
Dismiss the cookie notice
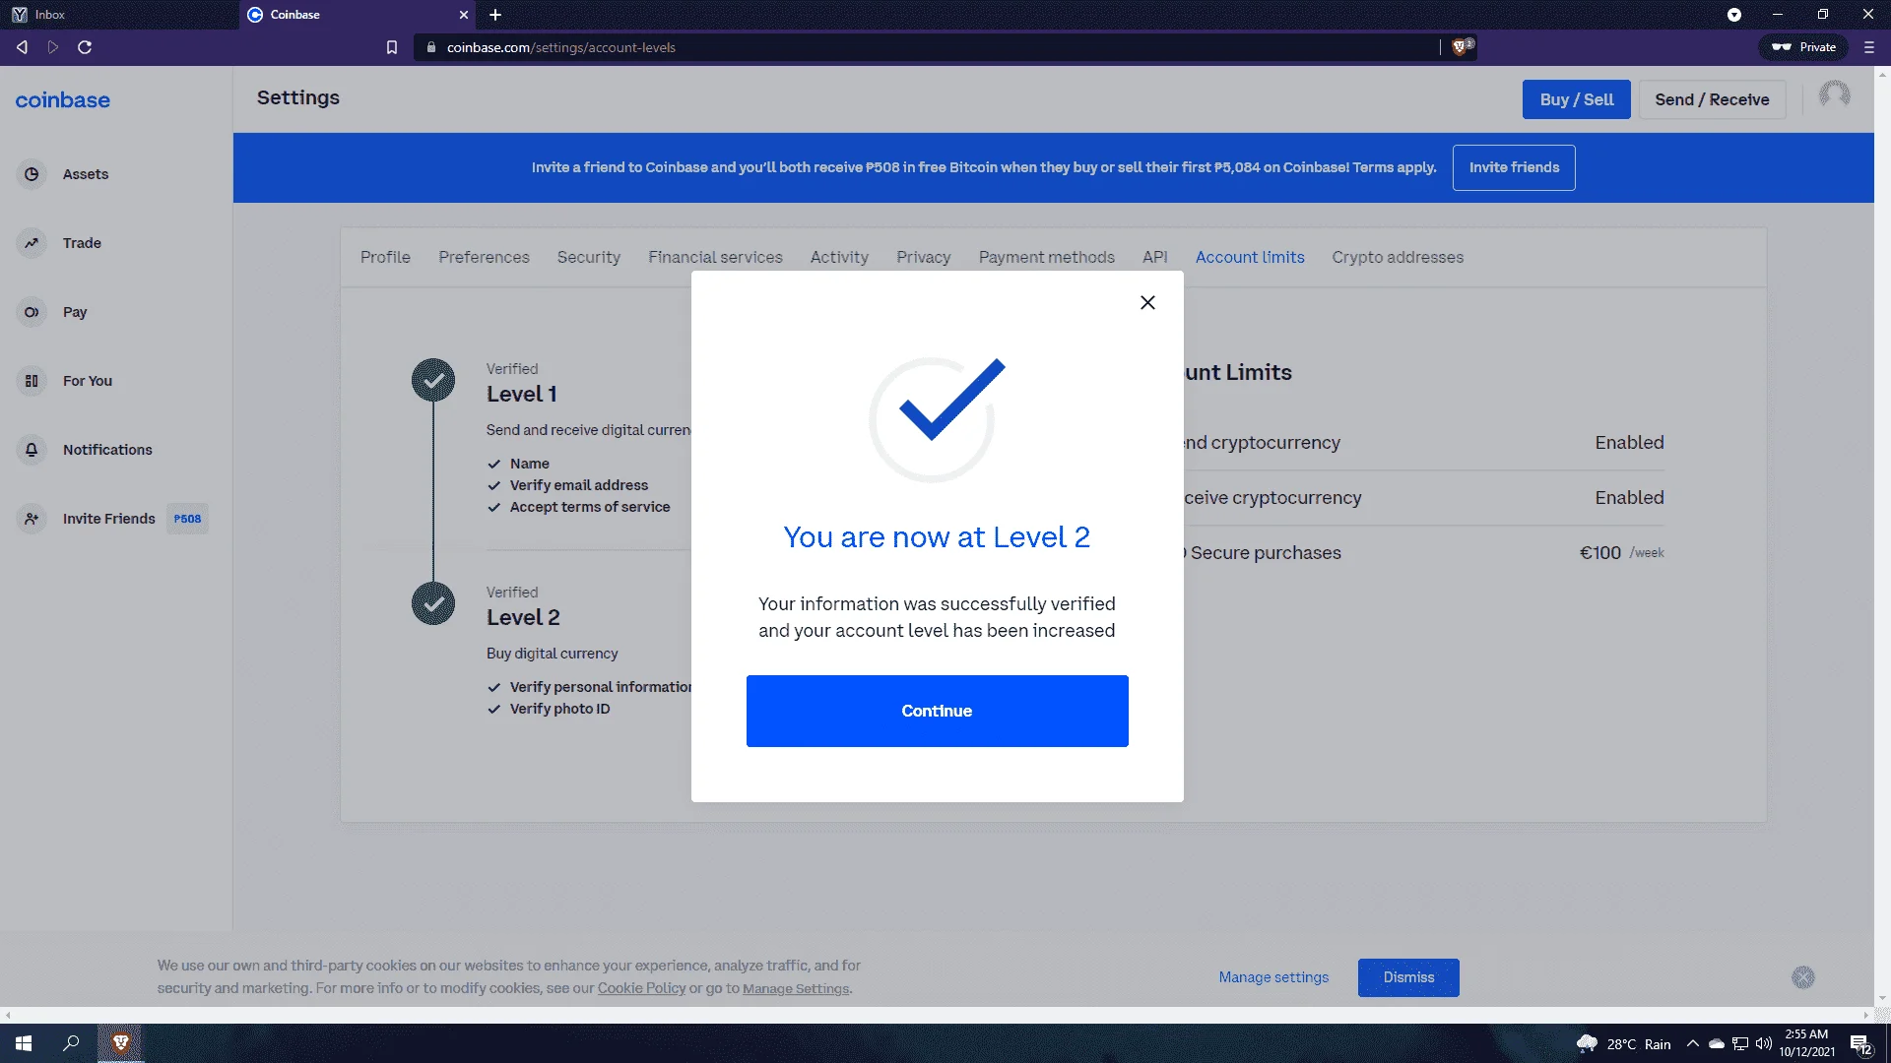pyautogui.click(x=1408, y=977)
